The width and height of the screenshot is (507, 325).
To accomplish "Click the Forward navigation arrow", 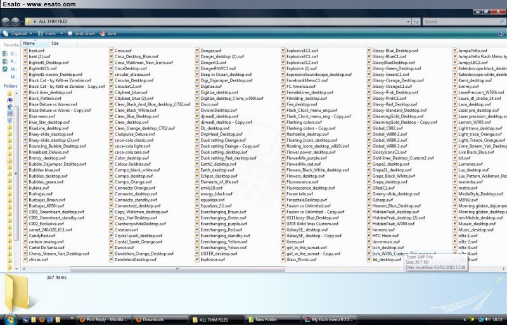I will click(15, 21).
